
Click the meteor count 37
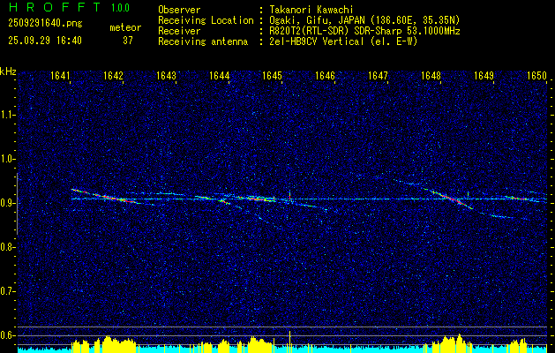128,41
